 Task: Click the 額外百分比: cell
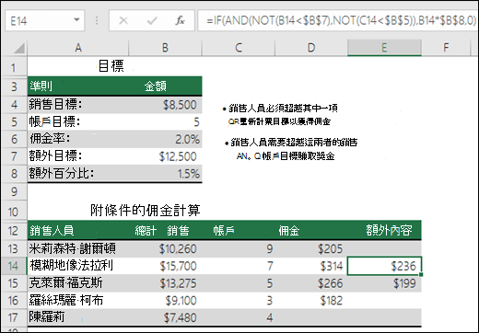coord(78,174)
